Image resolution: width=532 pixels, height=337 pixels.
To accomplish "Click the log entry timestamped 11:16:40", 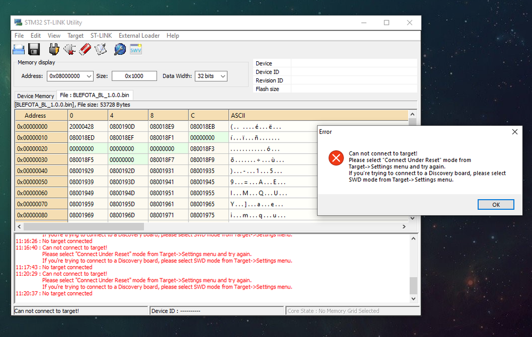I will [x=61, y=248].
